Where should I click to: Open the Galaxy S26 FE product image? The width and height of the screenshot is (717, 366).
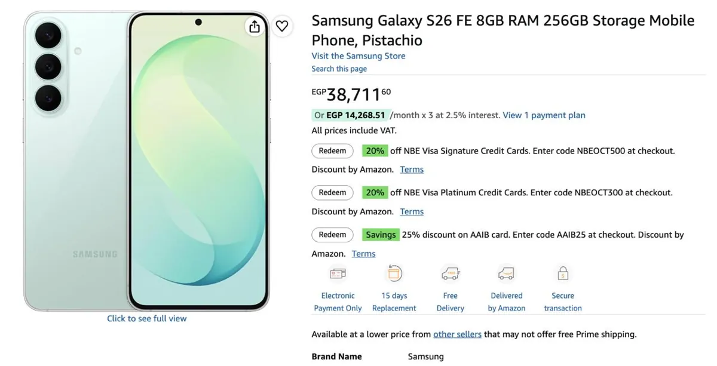click(x=146, y=161)
